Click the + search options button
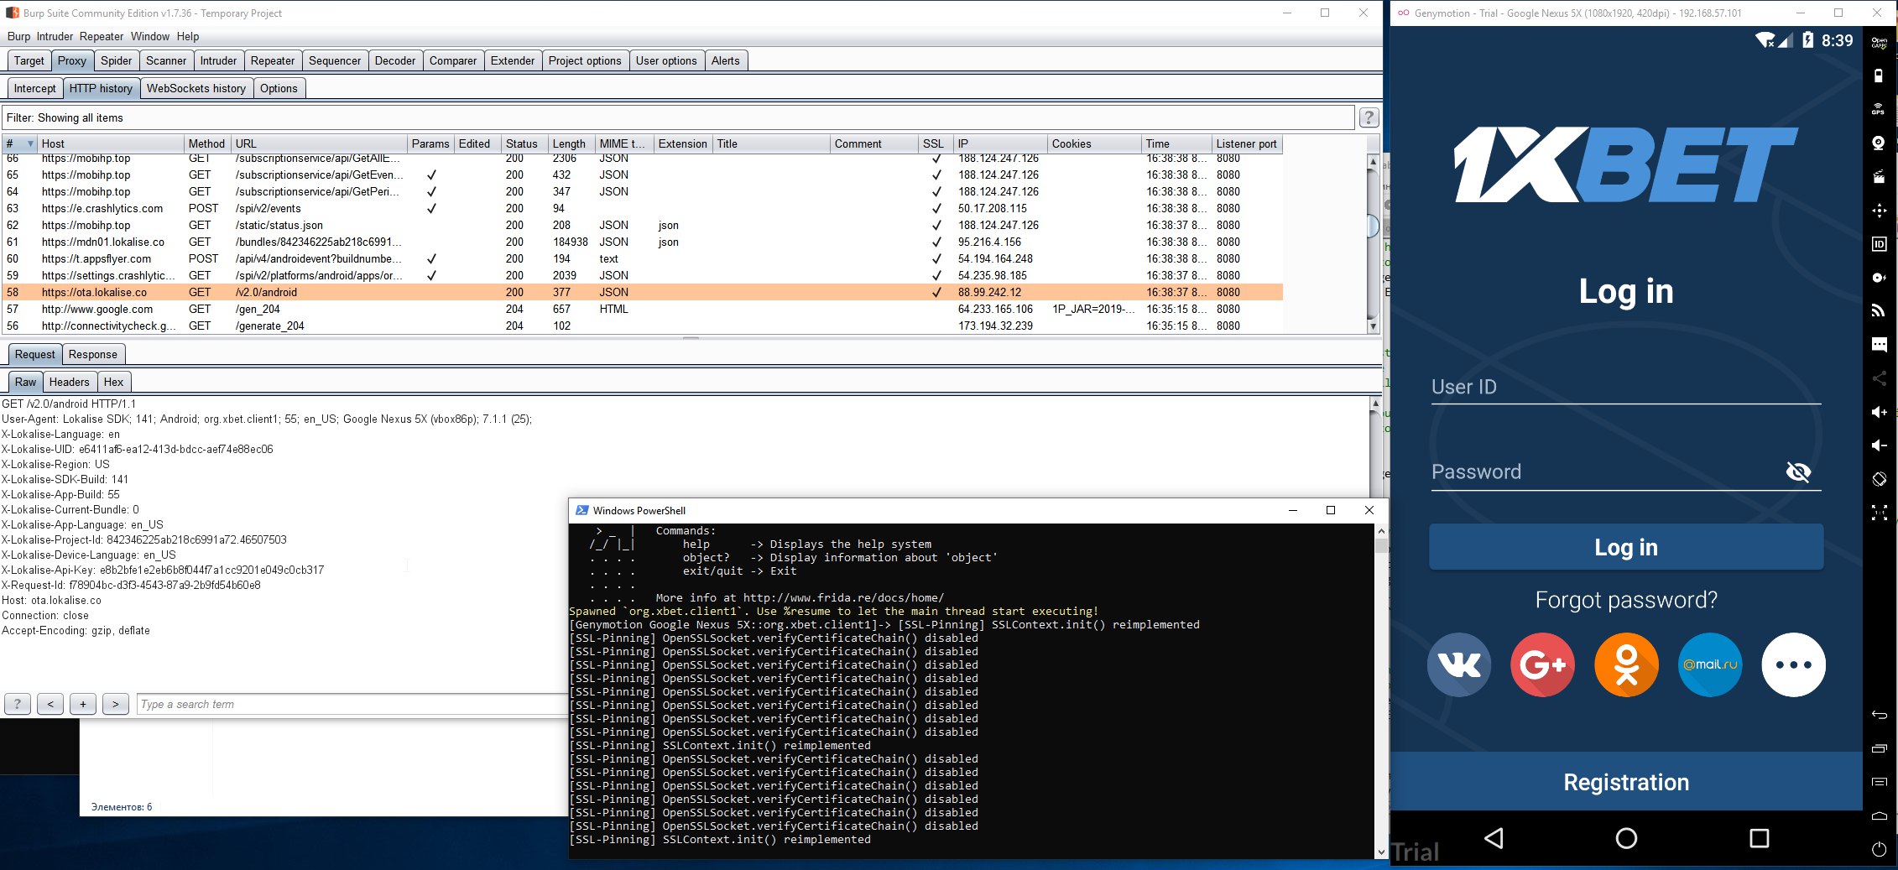This screenshot has height=870, width=1898. click(83, 704)
